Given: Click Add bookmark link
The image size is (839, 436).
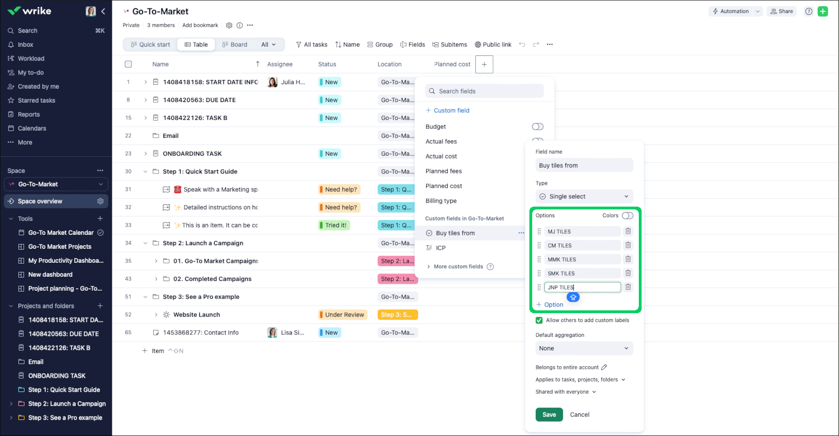Looking at the screenshot, I should click(200, 25).
